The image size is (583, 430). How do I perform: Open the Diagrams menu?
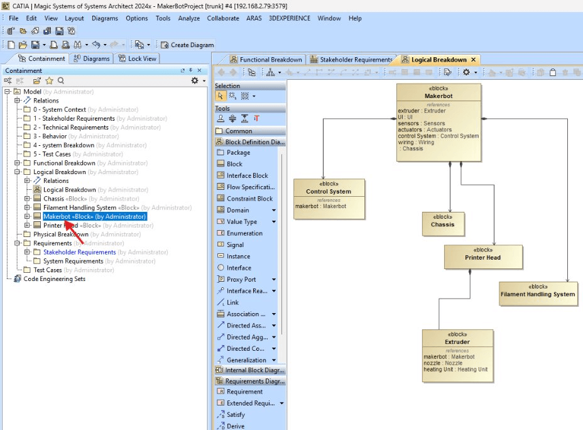[x=105, y=18]
